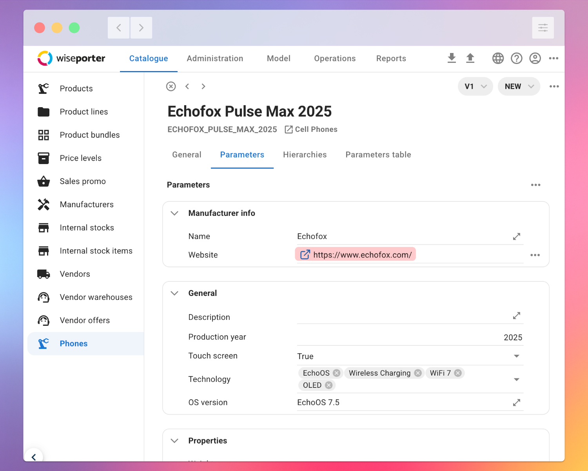Open the echofox.com website link
588x471 pixels.
(356, 255)
